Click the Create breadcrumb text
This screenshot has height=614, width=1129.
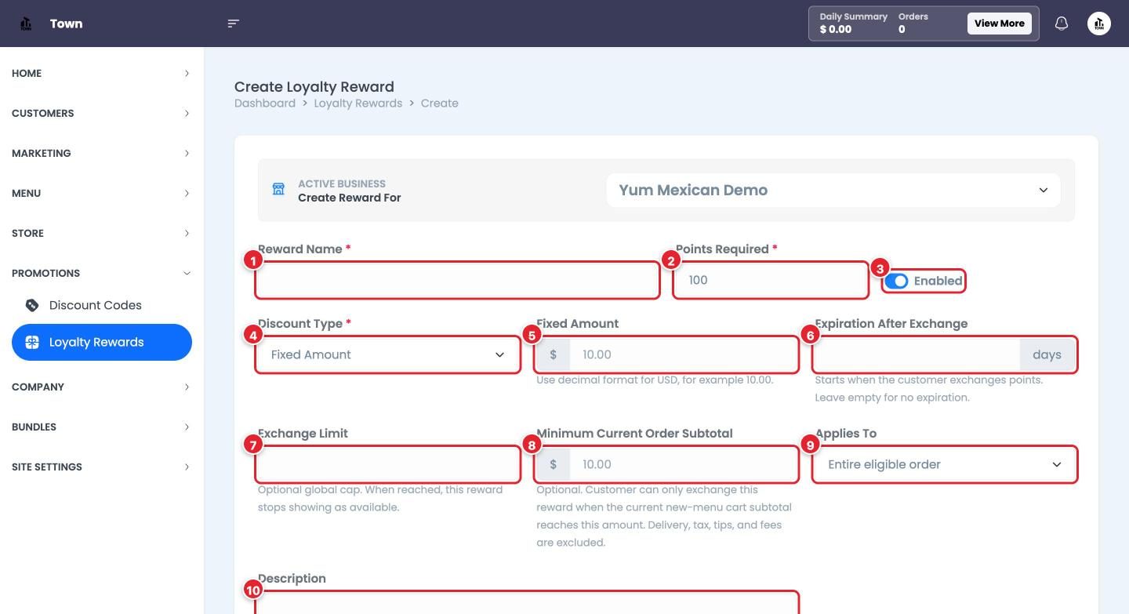(x=439, y=104)
